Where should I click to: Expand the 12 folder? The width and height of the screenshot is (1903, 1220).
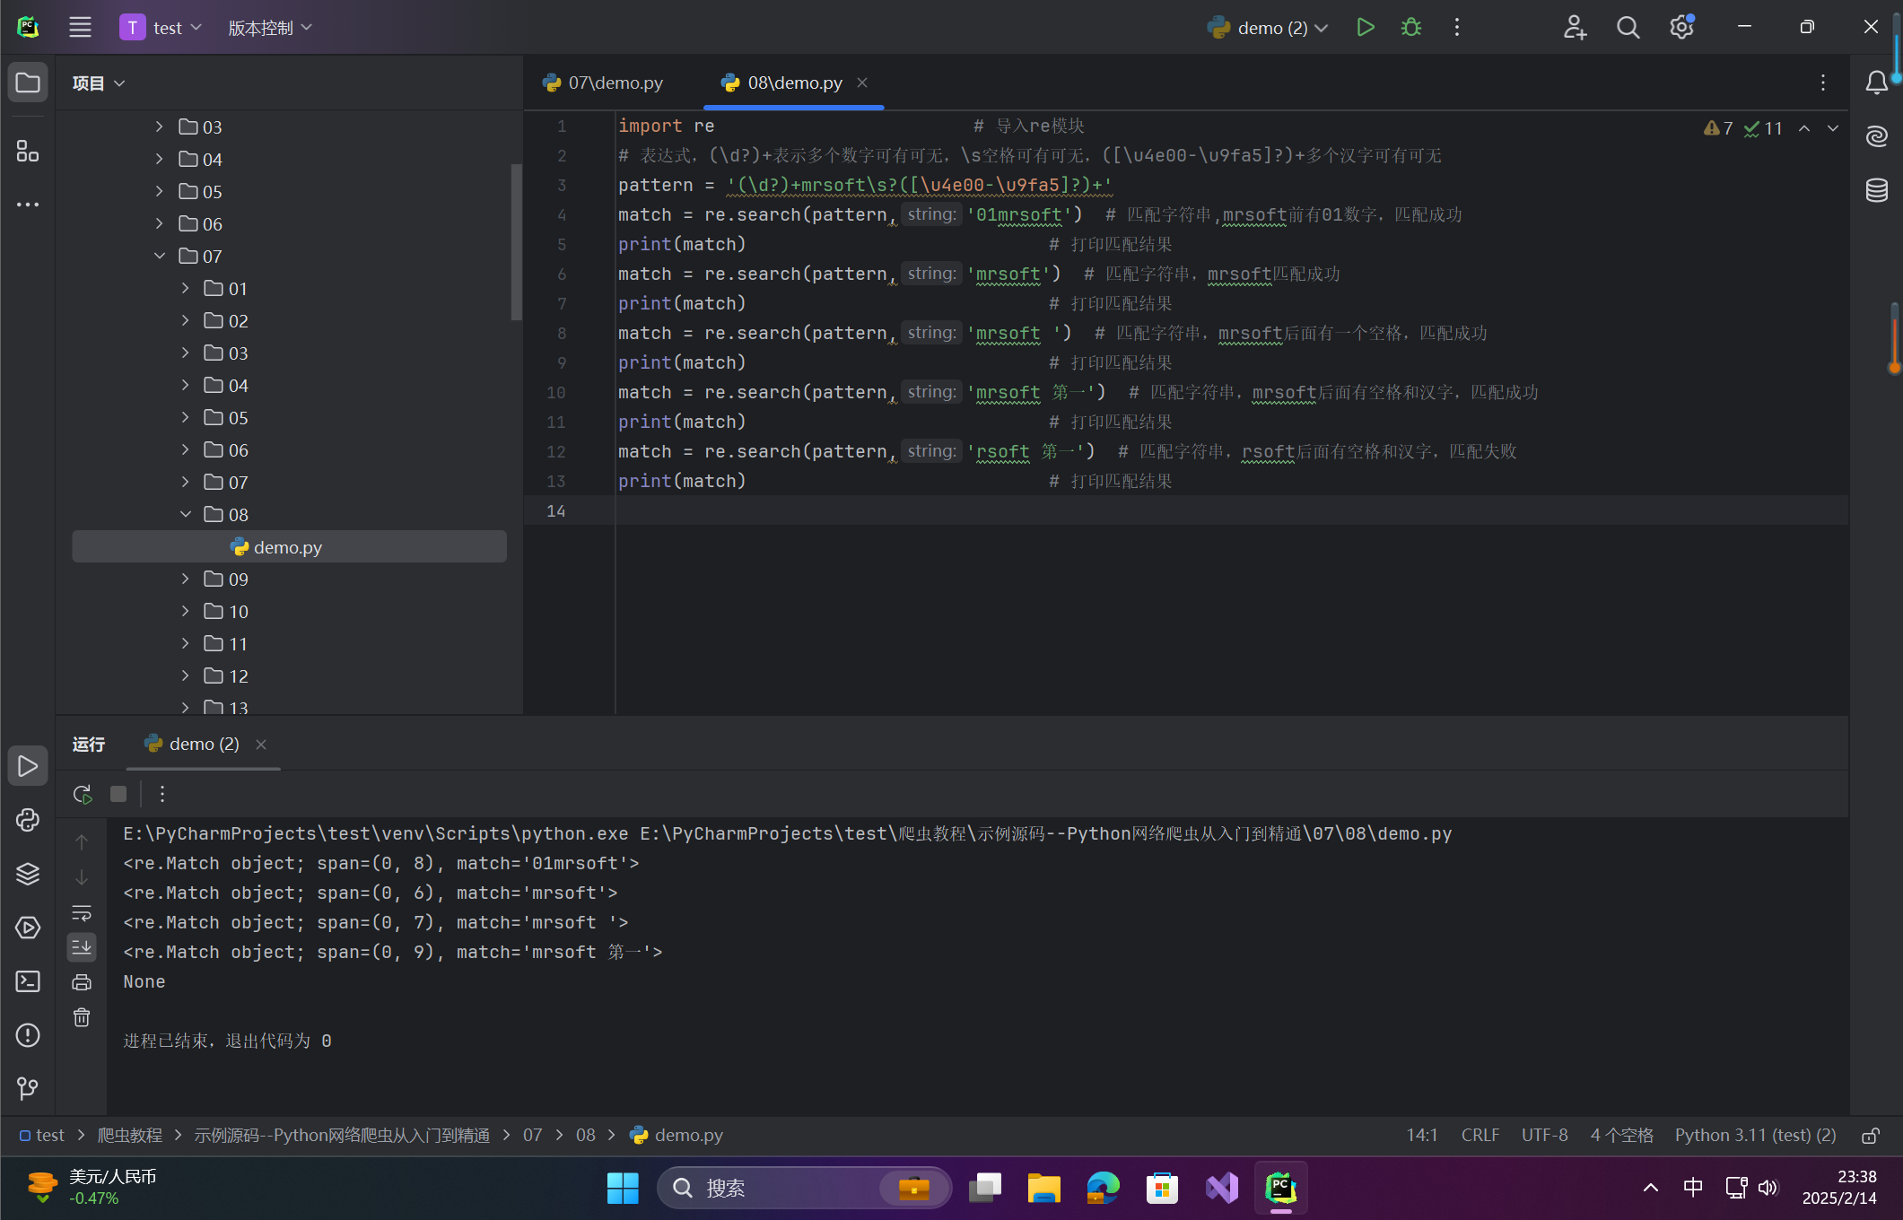tap(186, 675)
